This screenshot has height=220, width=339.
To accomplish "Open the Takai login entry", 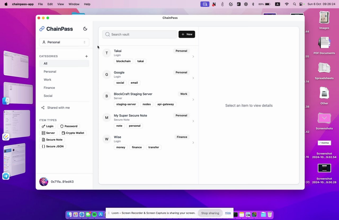I will [x=149, y=56].
